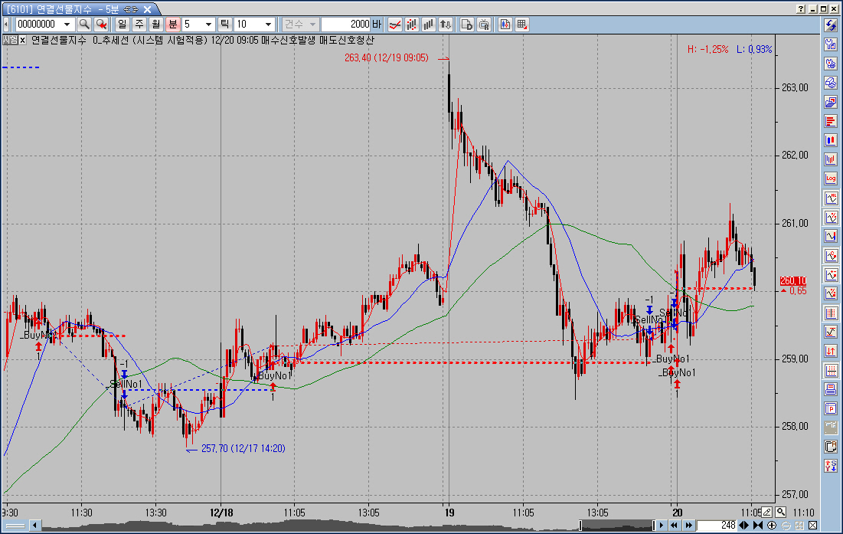This screenshot has height=534, width=843.
Task: Click the 시험 system label
Action: pos(10,41)
